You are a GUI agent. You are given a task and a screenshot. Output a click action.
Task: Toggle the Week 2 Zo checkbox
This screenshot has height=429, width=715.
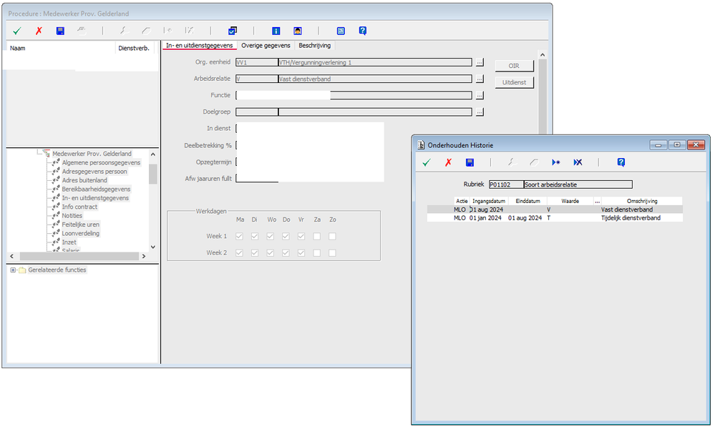point(332,253)
